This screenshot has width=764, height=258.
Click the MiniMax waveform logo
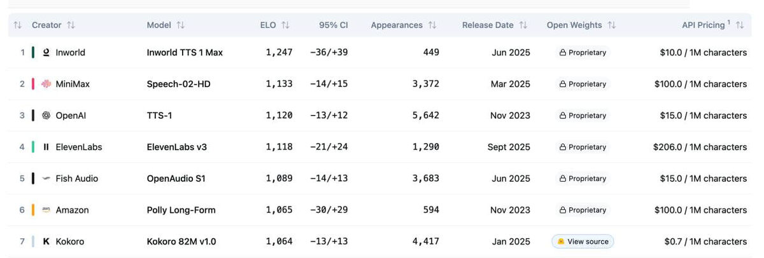tap(46, 84)
